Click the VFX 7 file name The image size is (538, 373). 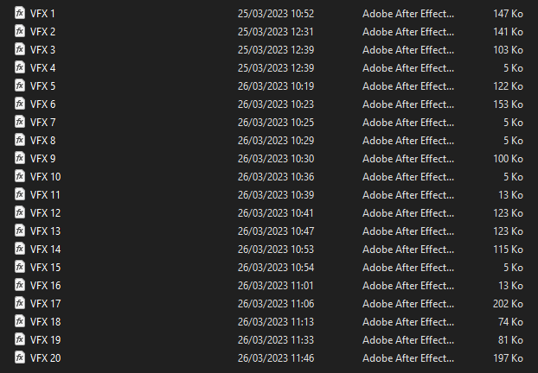coord(42,122)
